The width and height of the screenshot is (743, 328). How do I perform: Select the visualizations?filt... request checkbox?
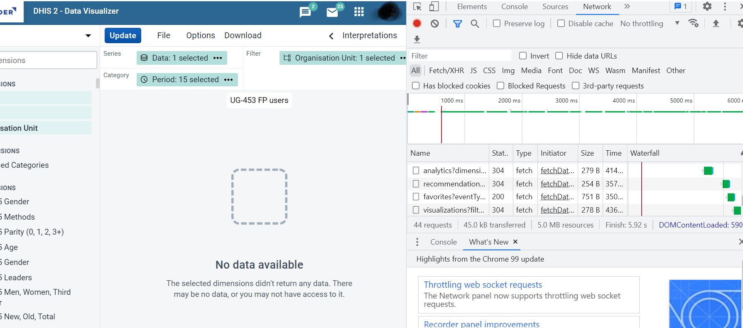pyautogui.click(x=416, y=210)
